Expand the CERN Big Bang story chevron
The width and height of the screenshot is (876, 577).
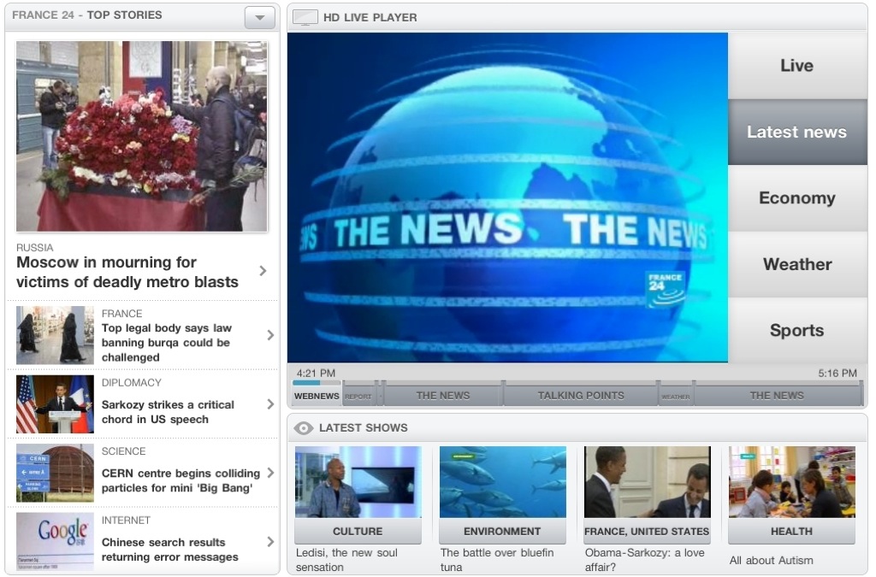pyautogui.click(x=270, y=474)
